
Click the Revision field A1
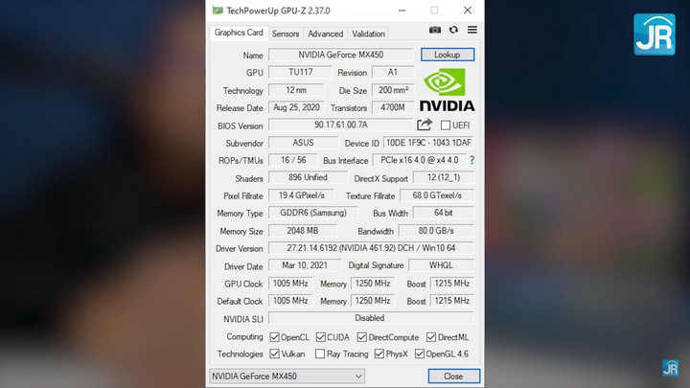click(x=393, y=72)
